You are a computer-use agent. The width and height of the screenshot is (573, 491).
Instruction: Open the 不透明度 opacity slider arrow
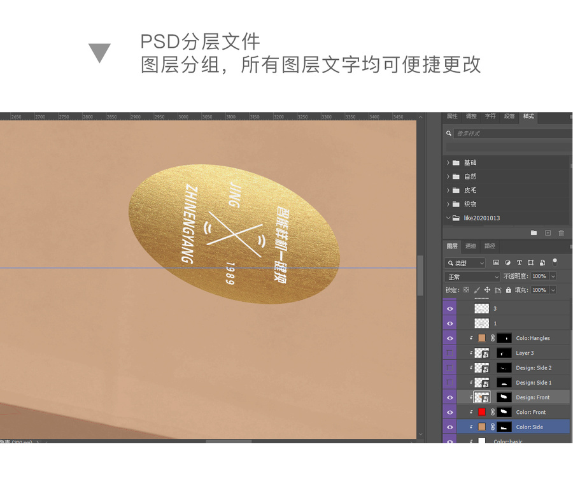(553, 276)
